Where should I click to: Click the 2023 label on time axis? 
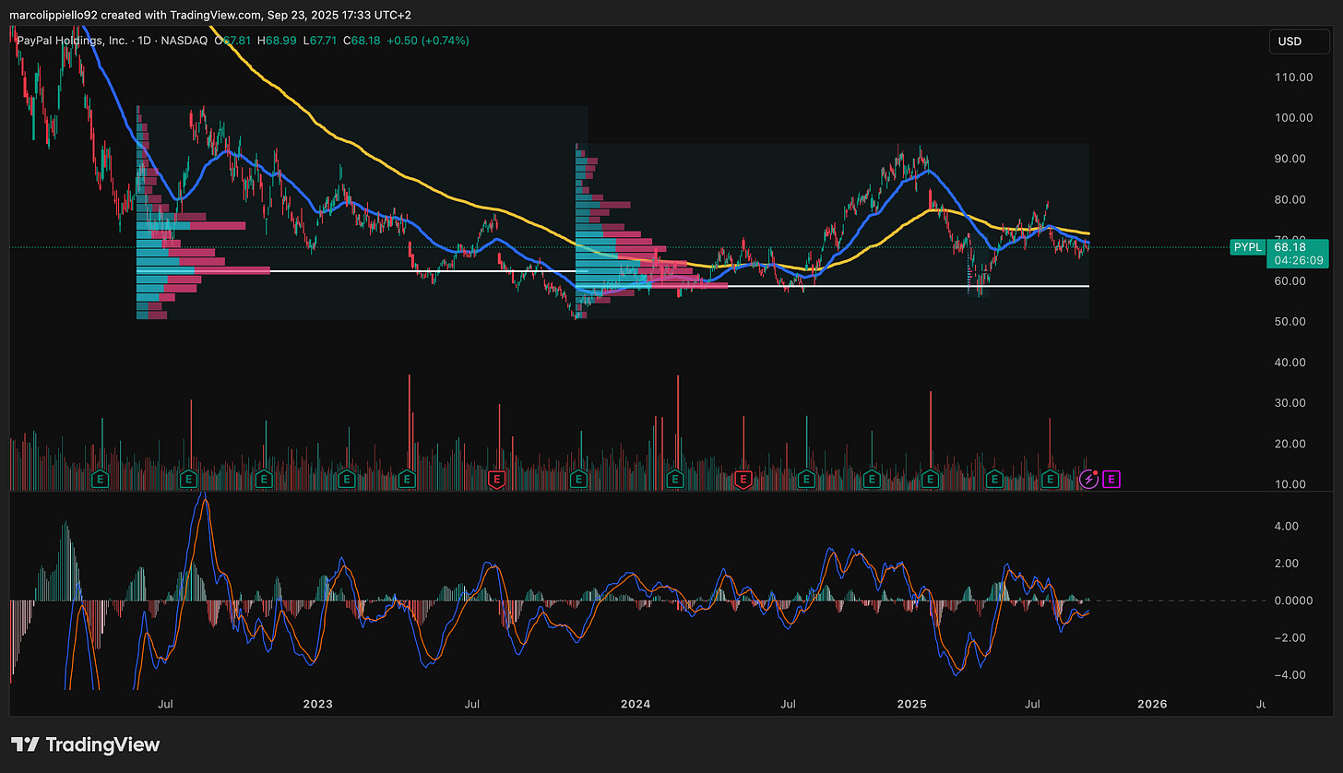pos(317,704)
